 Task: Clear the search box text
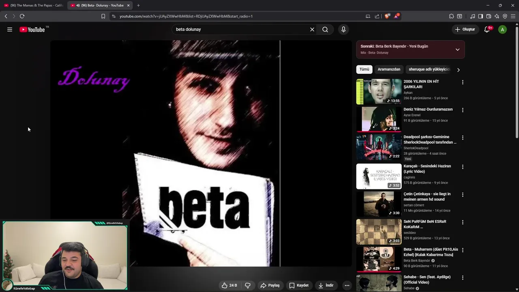coord(312,29)
